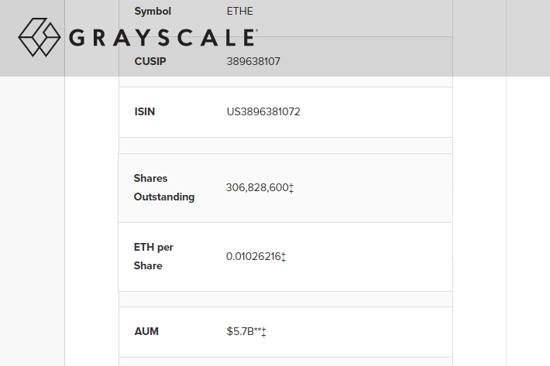Click the footnote mark after 0.01026216
Viewport: 550px width, 366px height.
(x=284, y=257)
